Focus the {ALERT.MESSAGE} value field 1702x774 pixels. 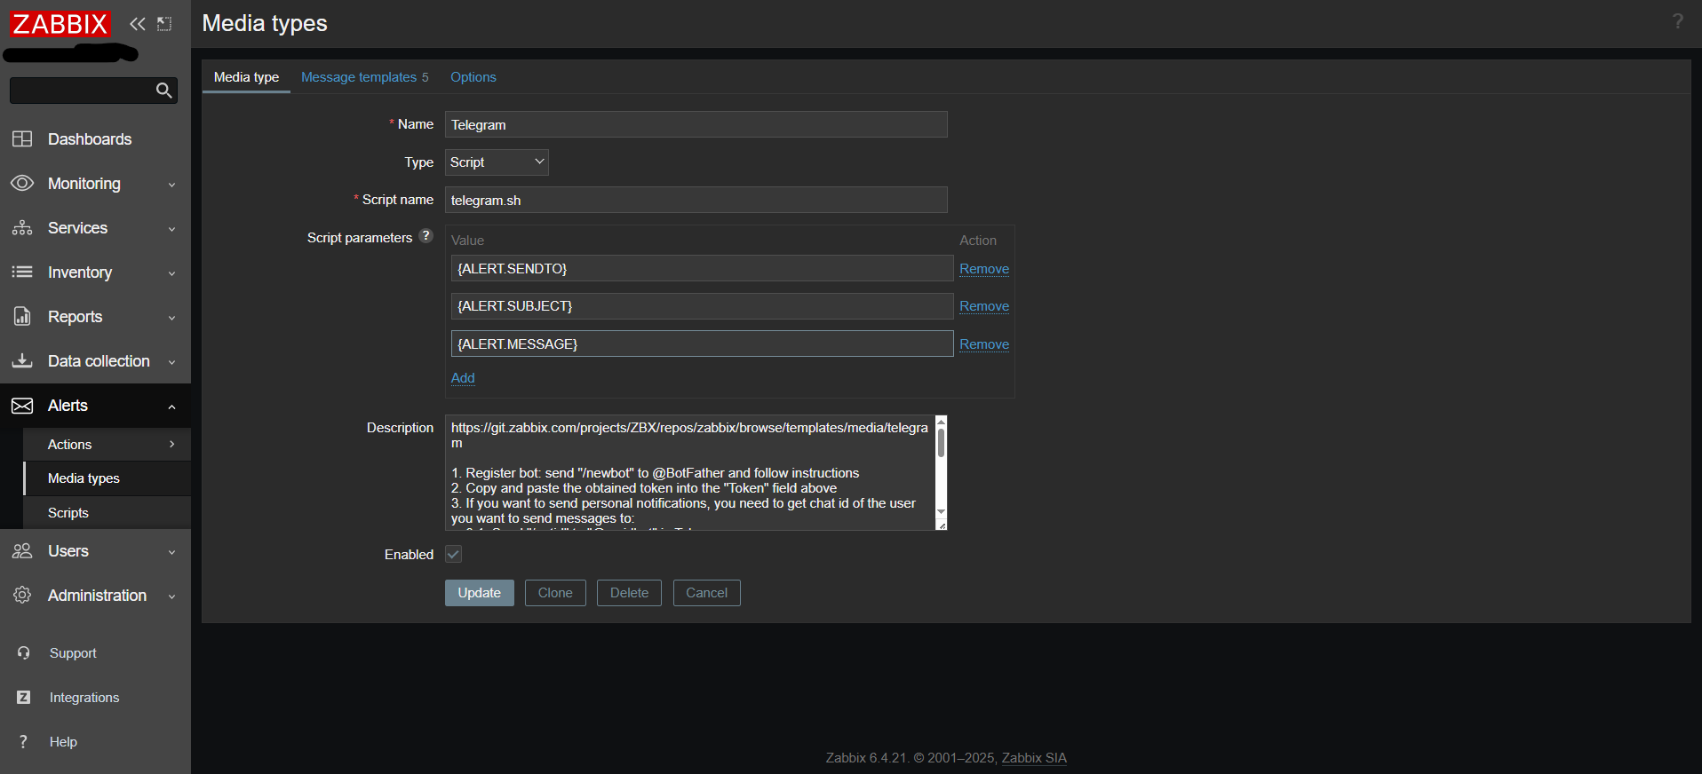tap(702, 344)
